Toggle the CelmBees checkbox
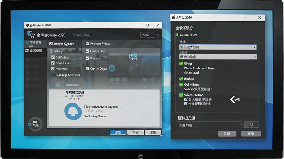Screen dimensions: 284x159 point(181,84)
